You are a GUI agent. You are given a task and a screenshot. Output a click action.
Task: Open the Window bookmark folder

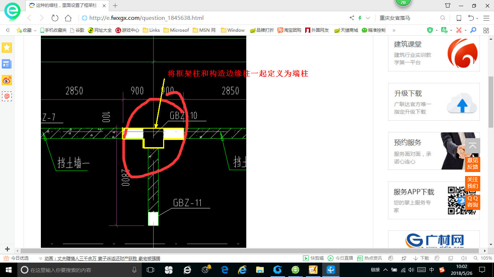click(233, 30)
